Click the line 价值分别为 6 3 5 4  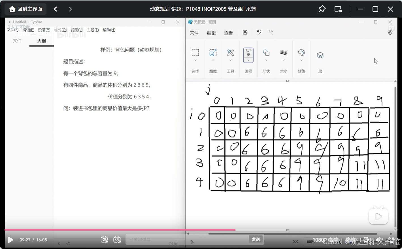click(x=130, y=96)
